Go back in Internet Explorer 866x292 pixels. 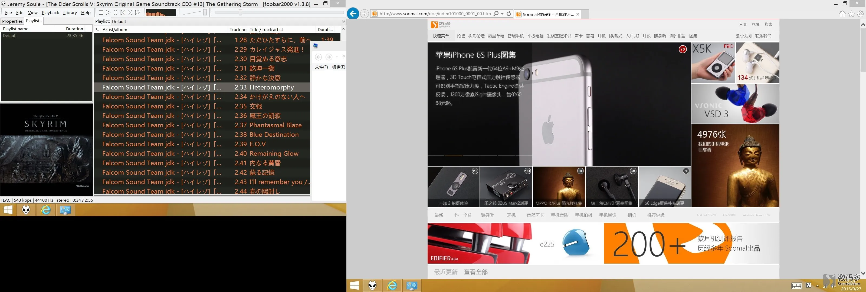[353, 14]
